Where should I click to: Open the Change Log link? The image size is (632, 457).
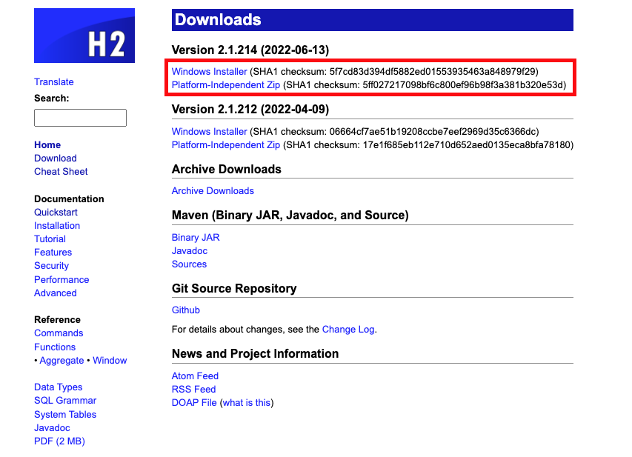point(348,330)
